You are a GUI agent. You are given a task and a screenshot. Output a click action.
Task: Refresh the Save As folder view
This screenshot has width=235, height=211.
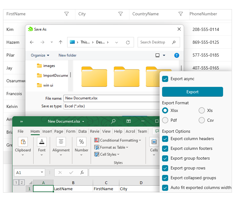[128, 42]
